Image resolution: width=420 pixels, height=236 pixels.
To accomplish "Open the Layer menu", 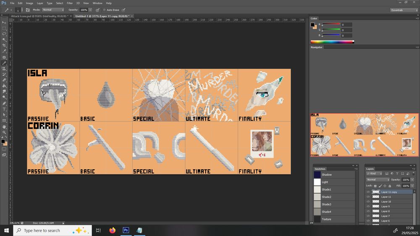I will [x=40, y=3].
